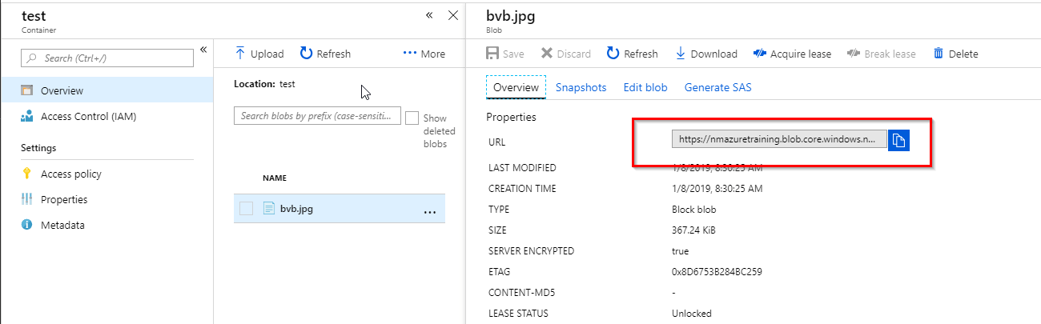The image size is (1041, 324).
Task: Click the search blobs by prefix field
Action: [316, 116]
